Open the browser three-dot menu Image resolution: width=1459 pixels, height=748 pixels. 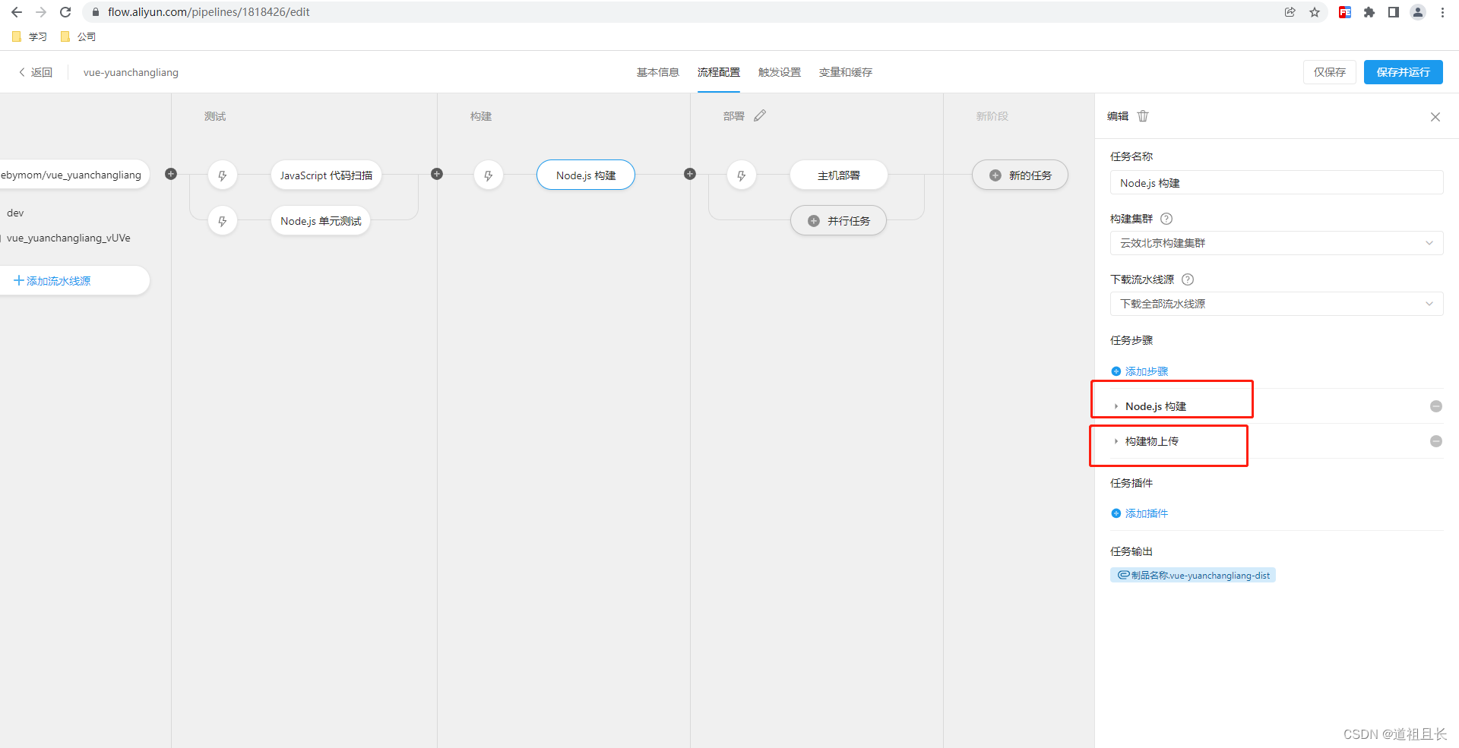(1442, 12)
